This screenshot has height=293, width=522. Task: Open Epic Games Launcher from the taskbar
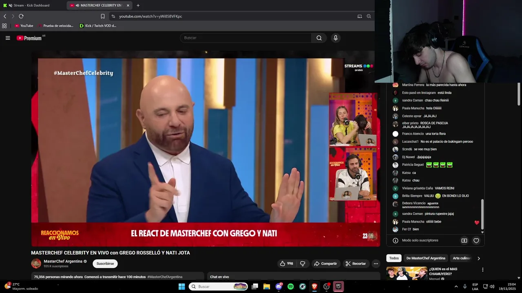[338, 286]
